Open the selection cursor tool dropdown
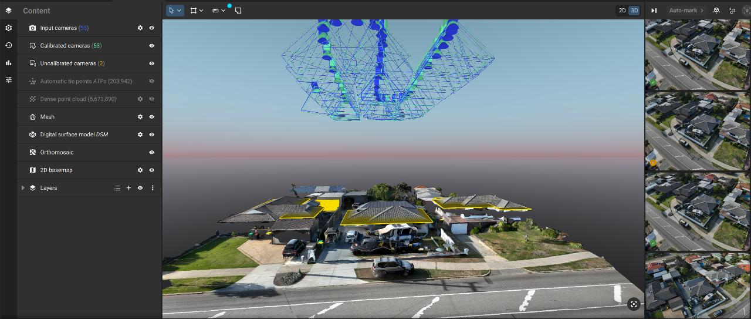Screen dimensions: 751x319 (175, 11)
